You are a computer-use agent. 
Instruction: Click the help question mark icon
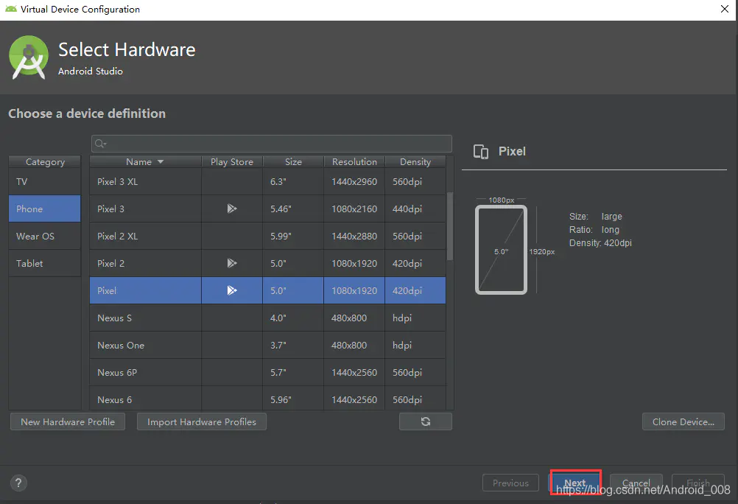(18, 483)
